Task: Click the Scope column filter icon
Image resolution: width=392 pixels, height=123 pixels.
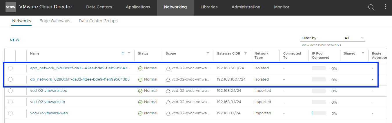Action: pyautogui.click(x=208, y=53)
